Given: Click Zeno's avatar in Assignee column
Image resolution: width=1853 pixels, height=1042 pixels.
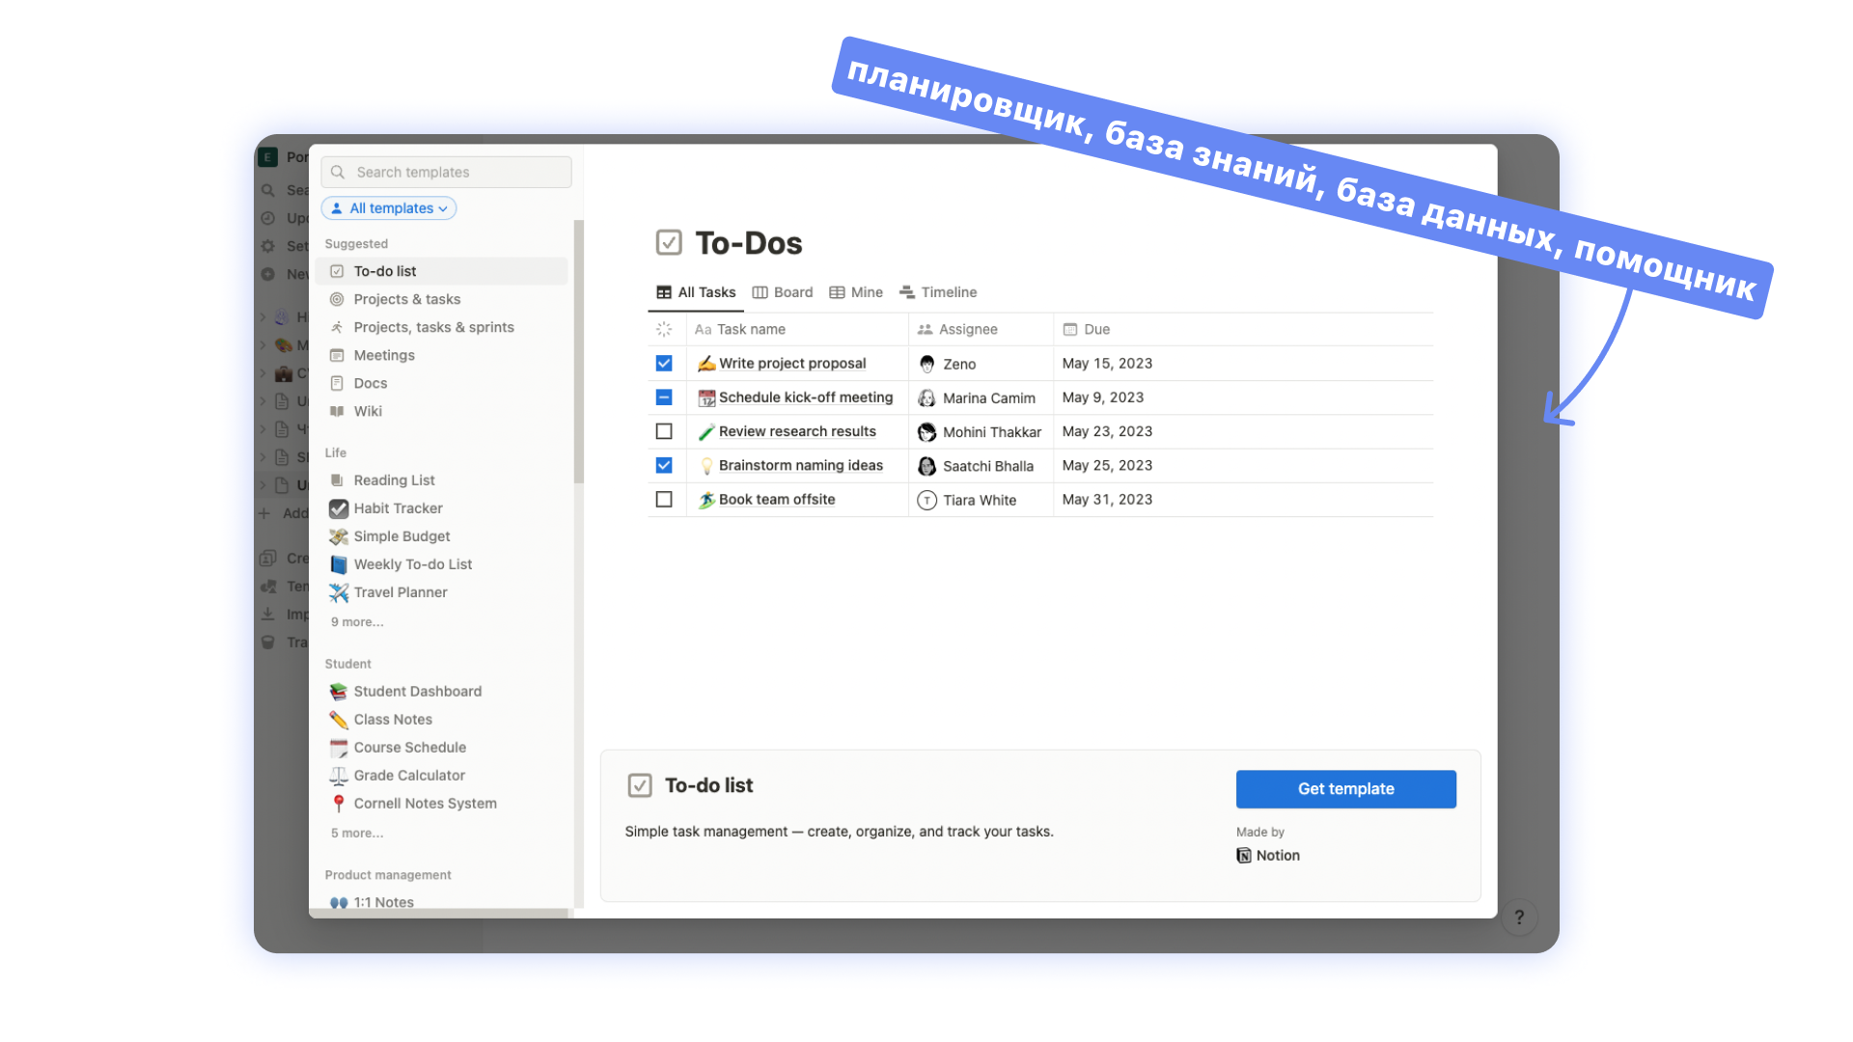Looking at the screenshot, I should coord(926,364).
